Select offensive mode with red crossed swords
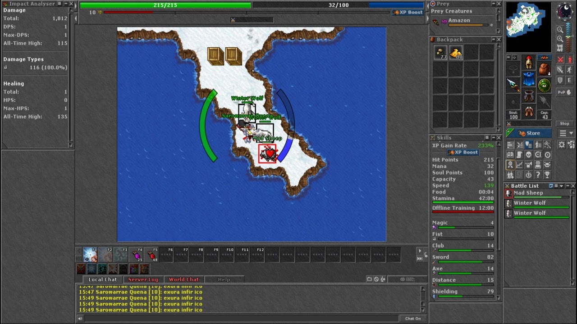The width and height of the screenshot is (577, 324). (x=560, y=60)
